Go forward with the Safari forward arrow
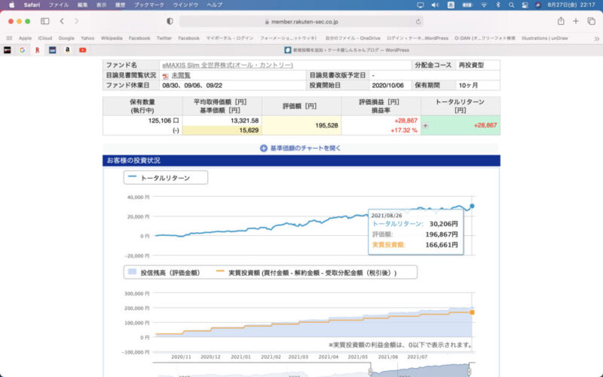 pyautogui.click(x=76, y=21)
